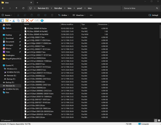Go up one folder with up arrow
Screen dimensions: 161x125
pyautogui.click(x=16, y=8)
